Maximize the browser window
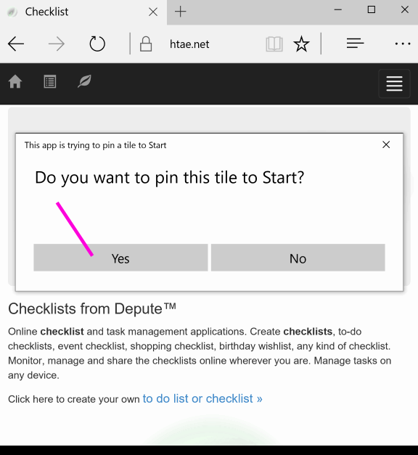 [x=372, y=9]
